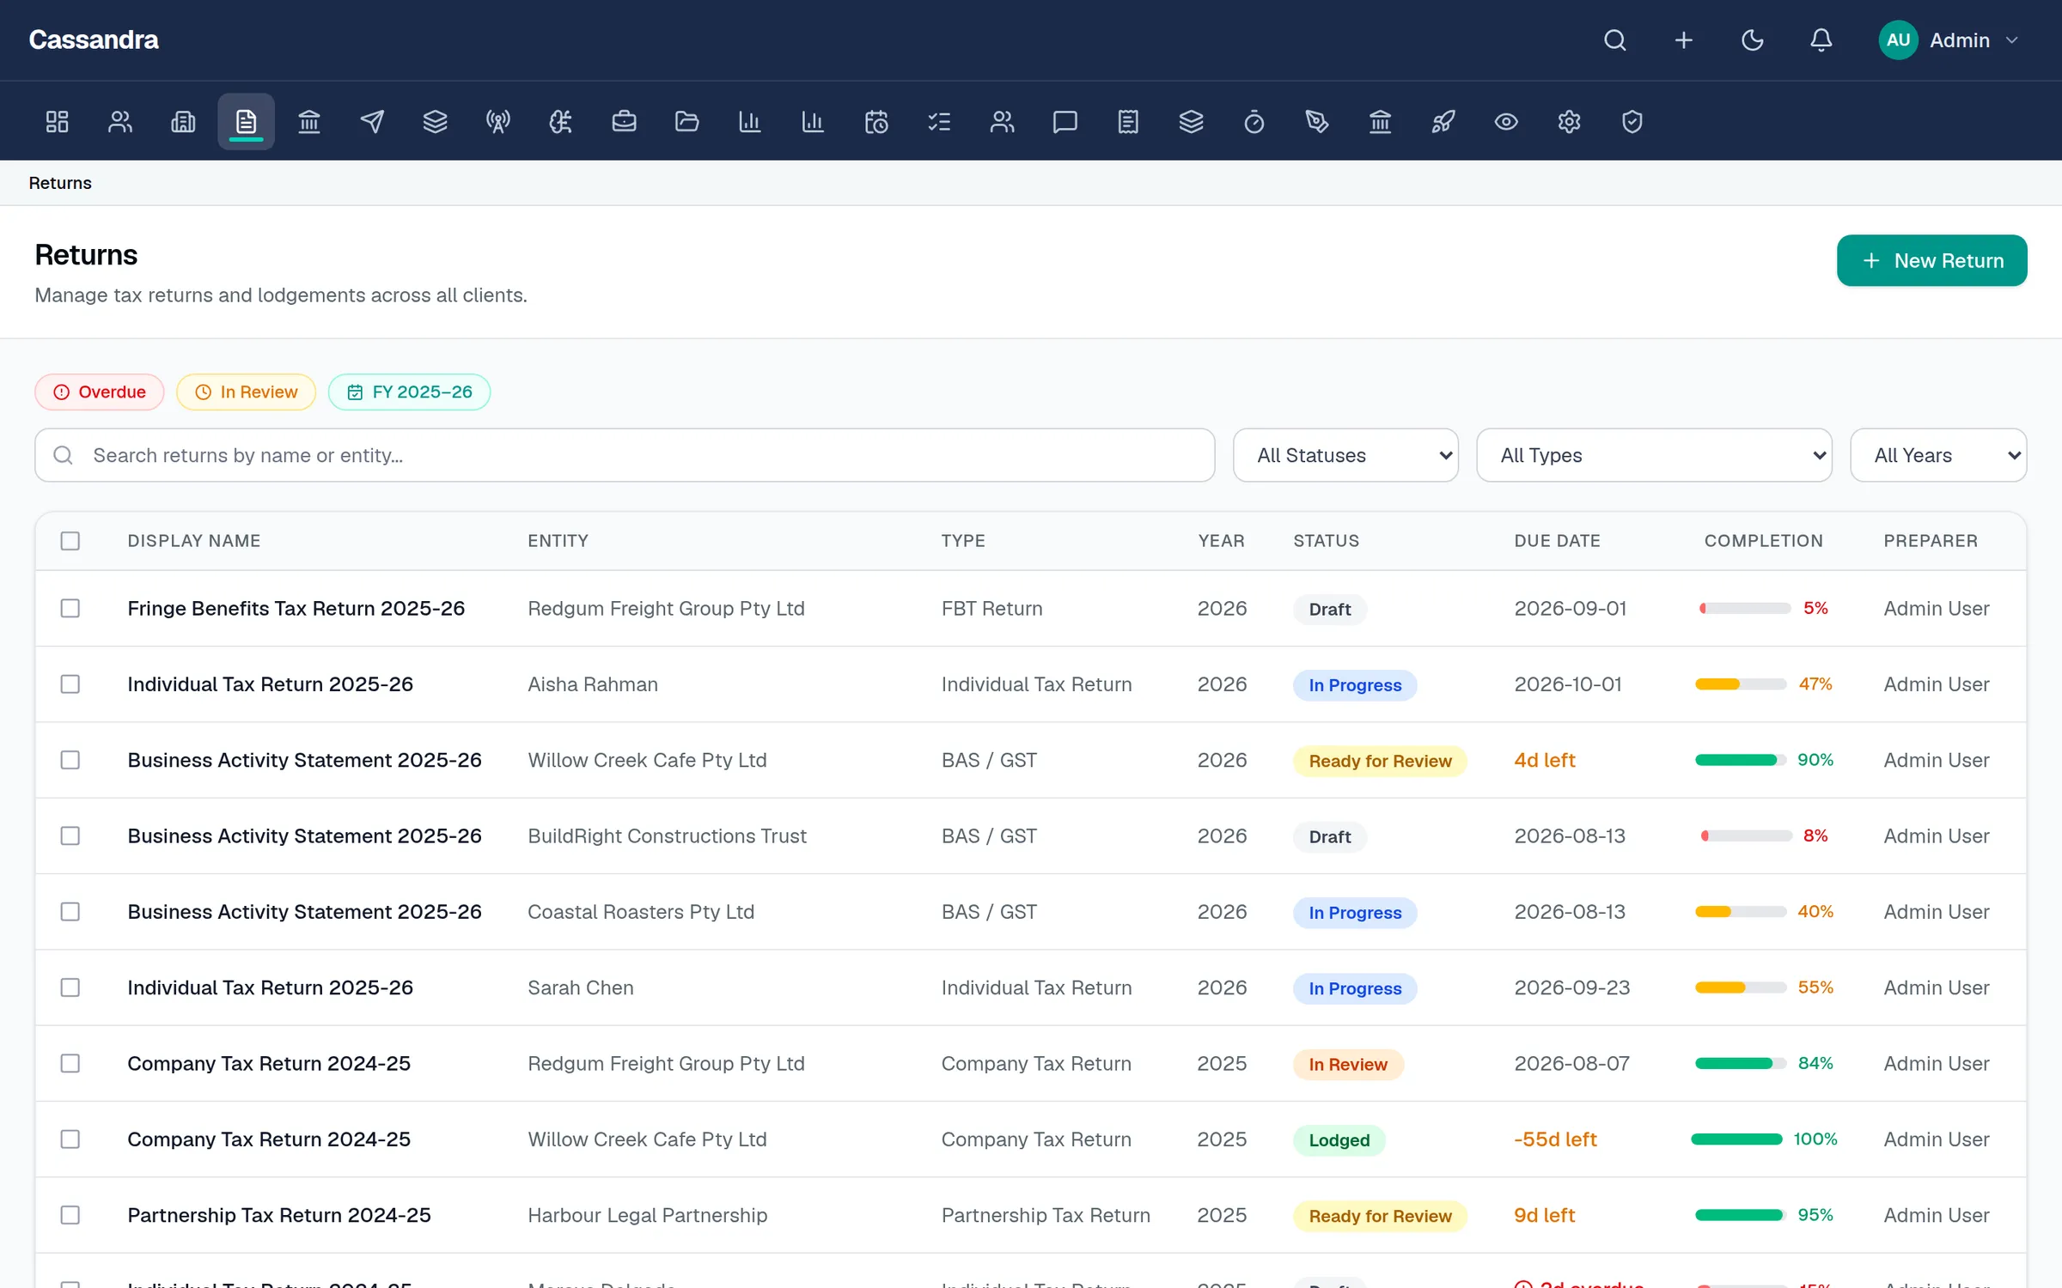This screenshot has height=1288, width=2062.
Task: Click the search magnifier in top bar
Action: point(1615,40)
